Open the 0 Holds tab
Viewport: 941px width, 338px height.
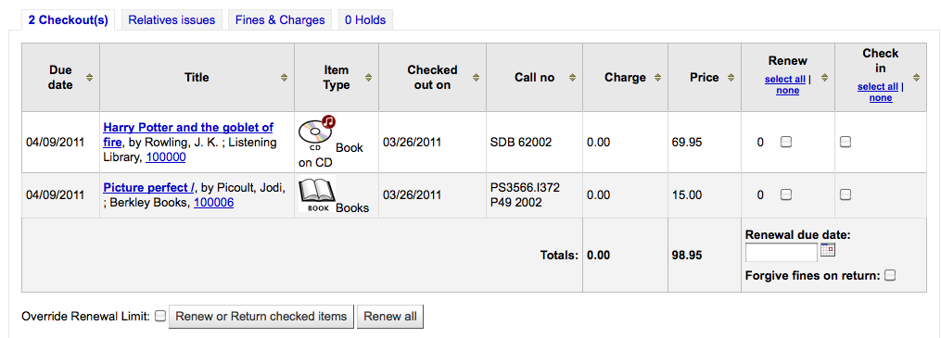tap(365, 19)
